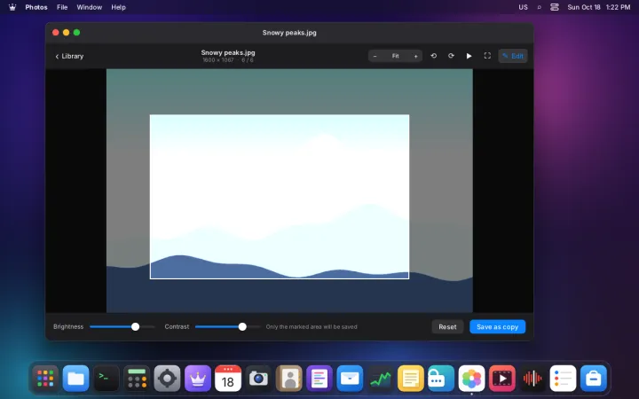Screen dimensions: 639x399
Task: Open the Camera app in dock
Action: point(258,379)
